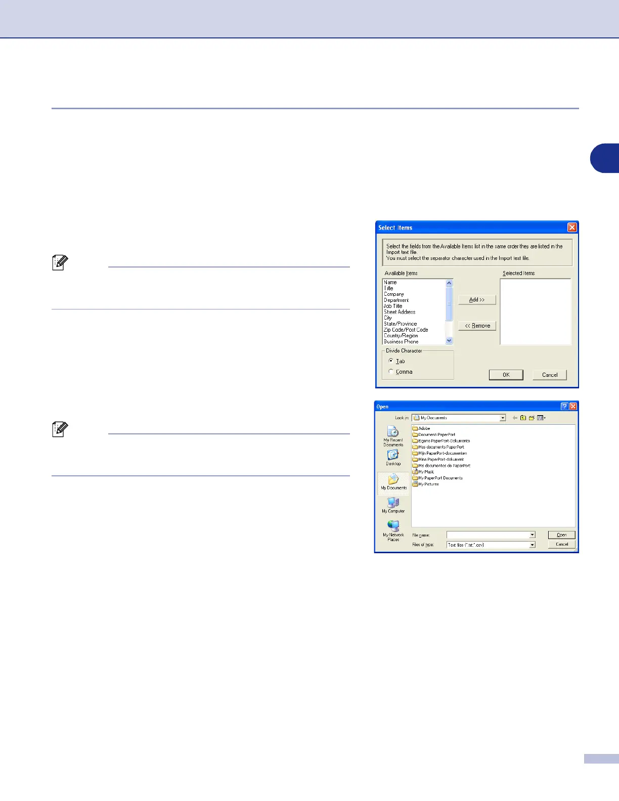Viewport: 619px width, 801px height.
Task: Click Available Items scrollbar thumb
Action: [x=449, y=303]
